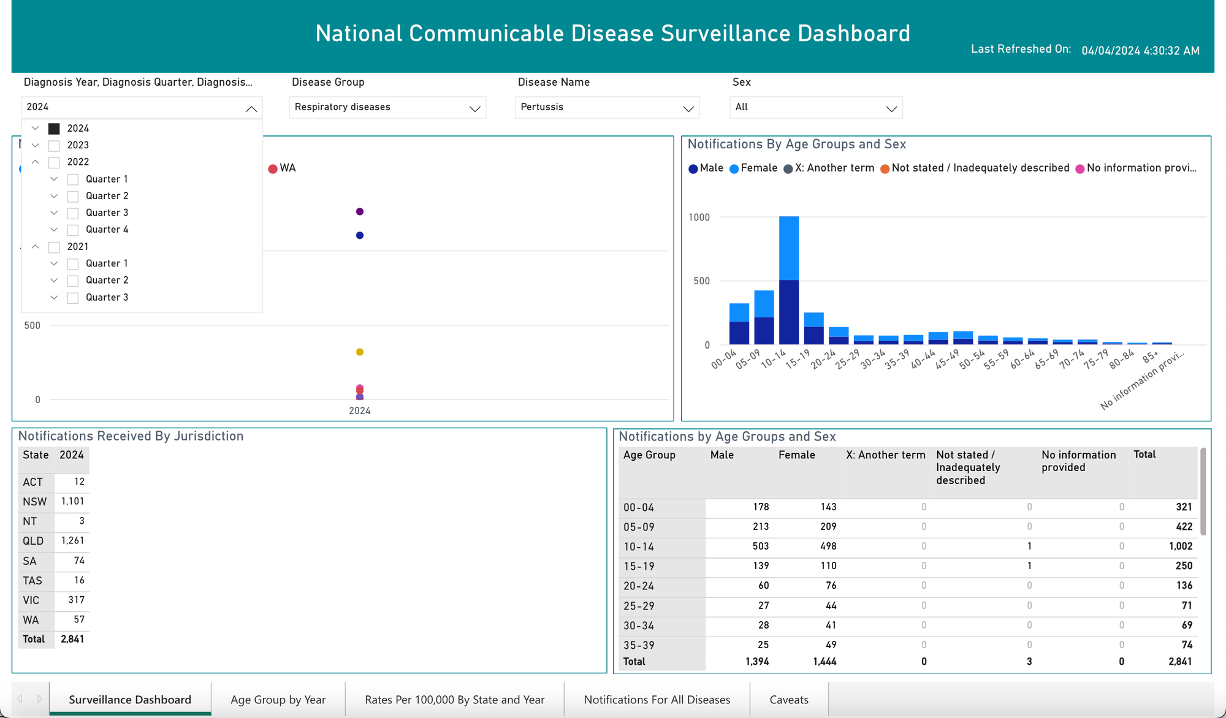Viewport: 1226px width, 718px height.
Task: Sort table by Female column header
Action: click(796, 455)
